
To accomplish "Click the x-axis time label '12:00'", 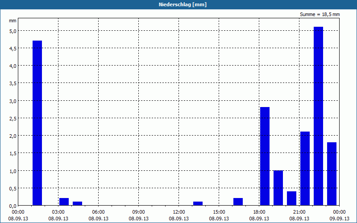I will pos(179,212).
